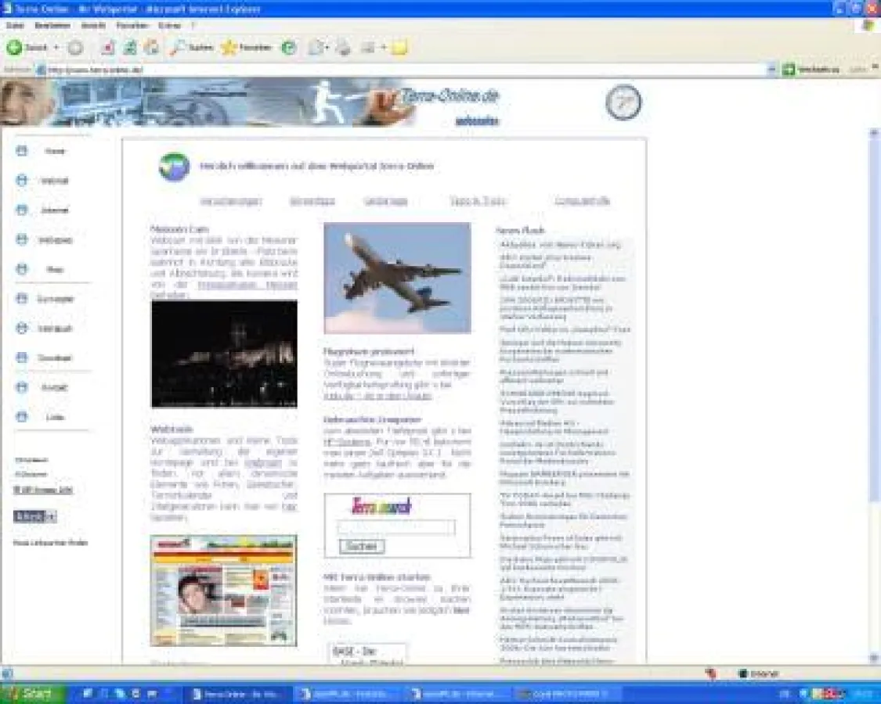Click the Home icon in the left sidebar
Screen dimensions: 881x704
[x=21, y=151]
